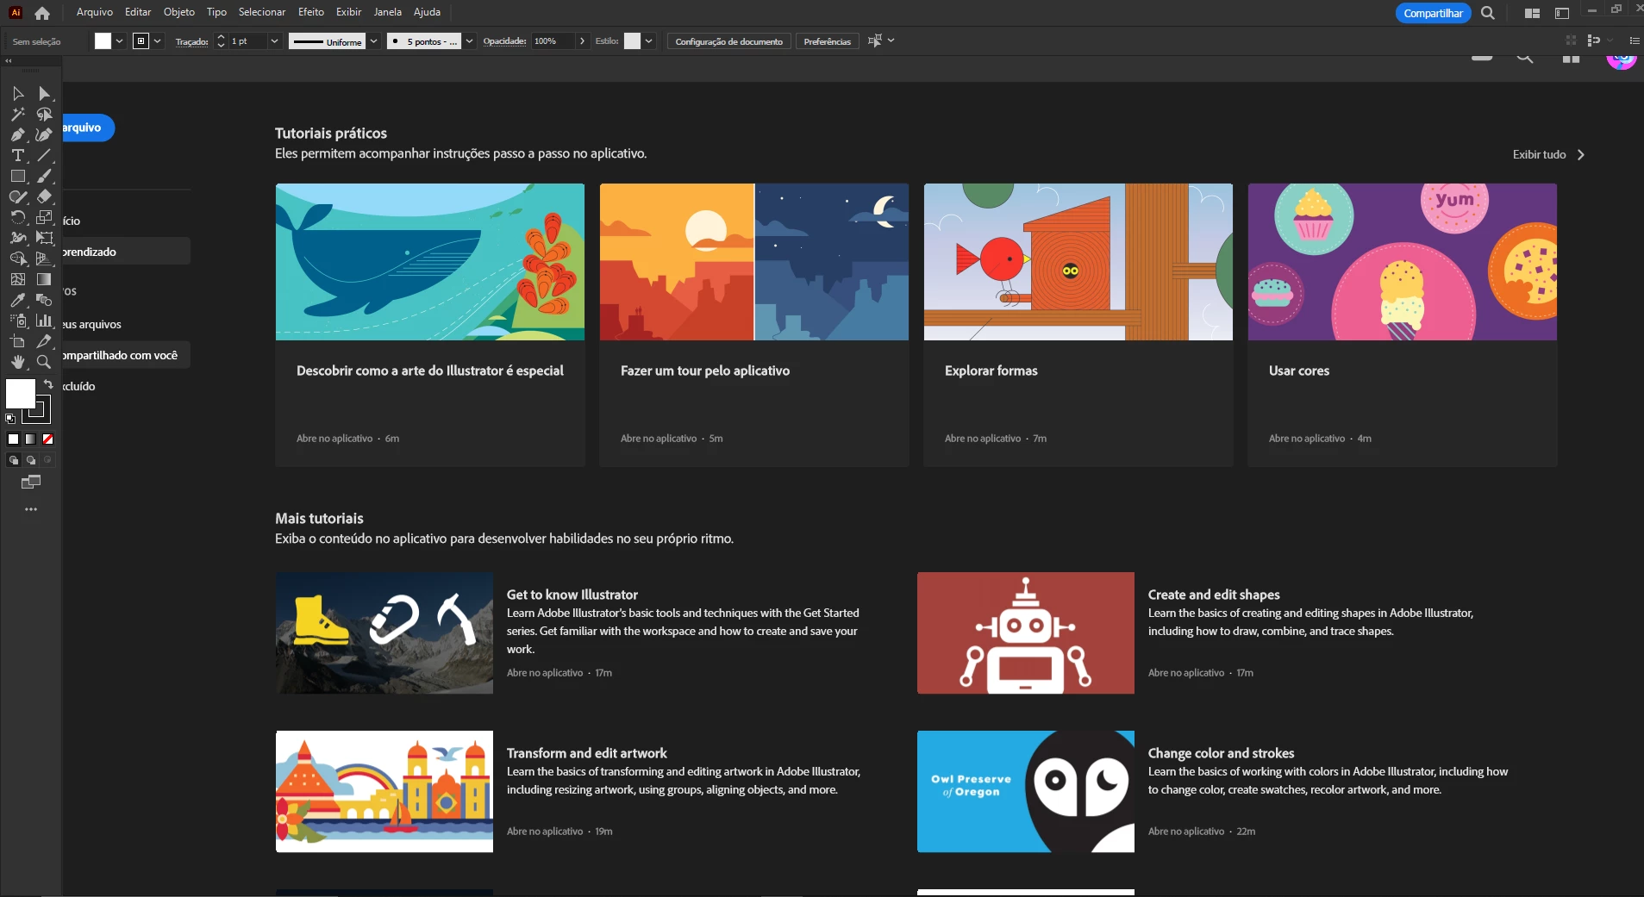Open the 5 pontos brush definition dropdown
1644x897 pixels.
(469, 40)
